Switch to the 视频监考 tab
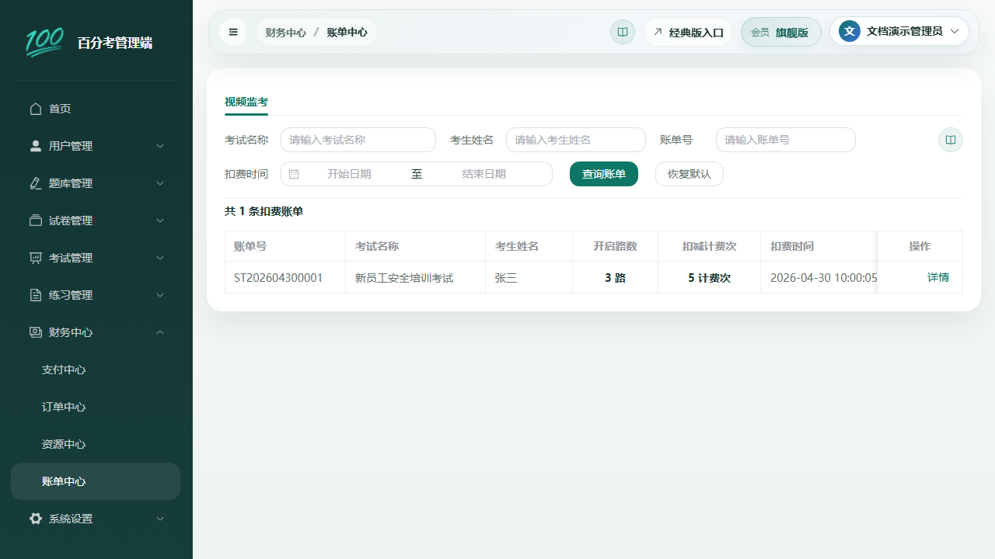Screen dimensions: 995x559 [x=246, y=102]
